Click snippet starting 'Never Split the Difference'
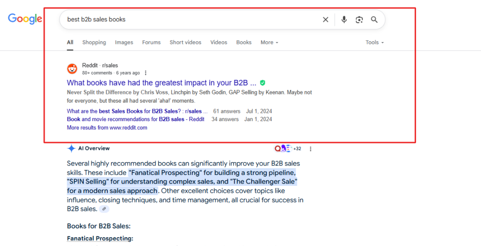This screenshot has width=481, height=246. click(189, 96)
